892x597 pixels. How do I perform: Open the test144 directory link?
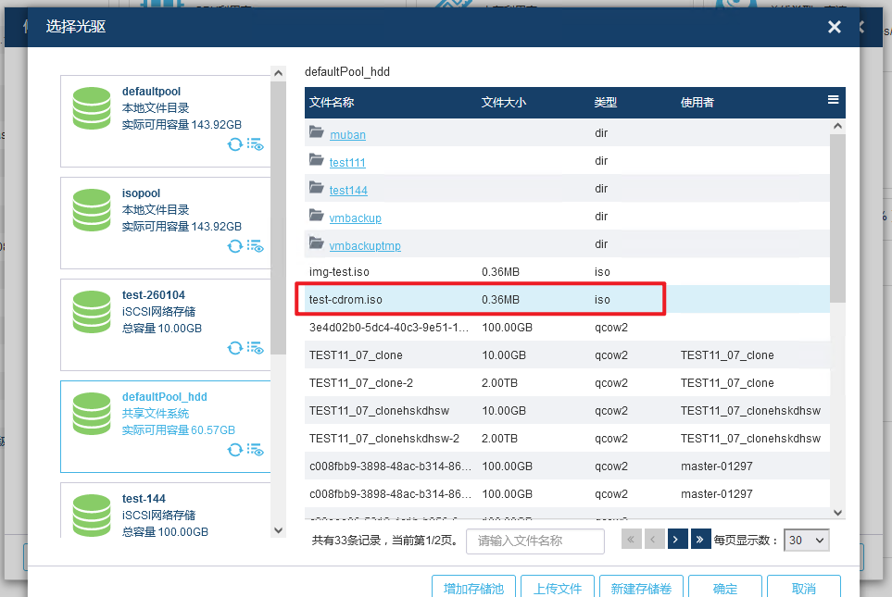point(348,191)
